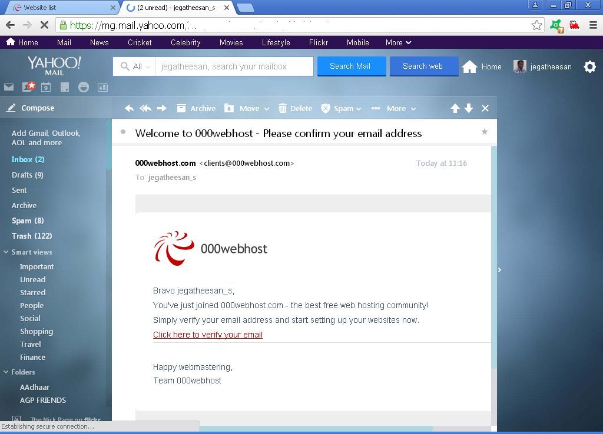
Task: Open Drafts (9) folder
Action: pyautogui.click(x=27, y=175)
